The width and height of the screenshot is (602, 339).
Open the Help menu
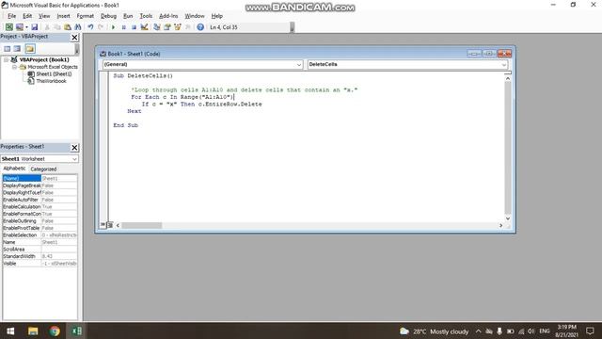coord(217,16)
